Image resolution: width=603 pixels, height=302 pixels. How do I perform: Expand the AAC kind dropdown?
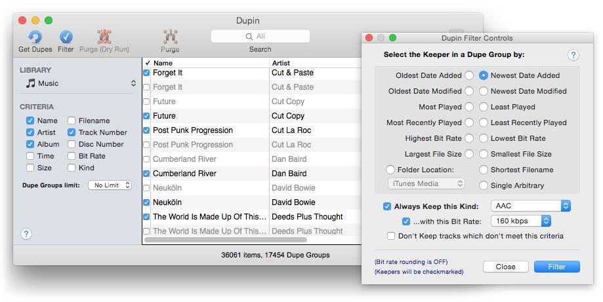pos(531,206)
